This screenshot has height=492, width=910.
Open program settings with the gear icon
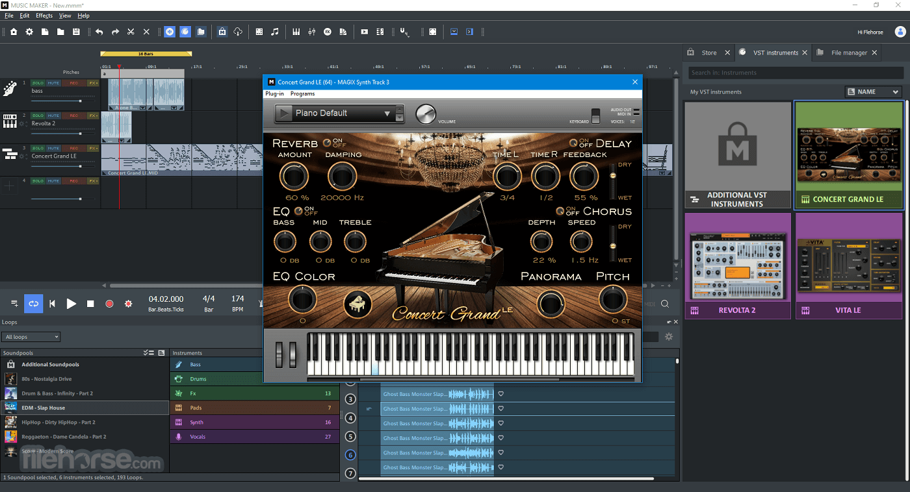[29, 32]
